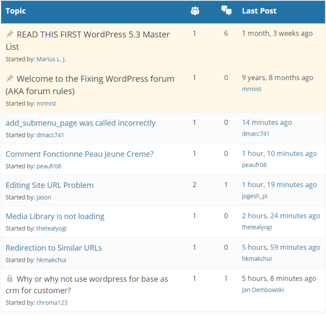This screenshot has height=316, width=326.
Task: Visit Jan Dembowski last poster profile
Action: pyautogui.click(x=262, y=290)
